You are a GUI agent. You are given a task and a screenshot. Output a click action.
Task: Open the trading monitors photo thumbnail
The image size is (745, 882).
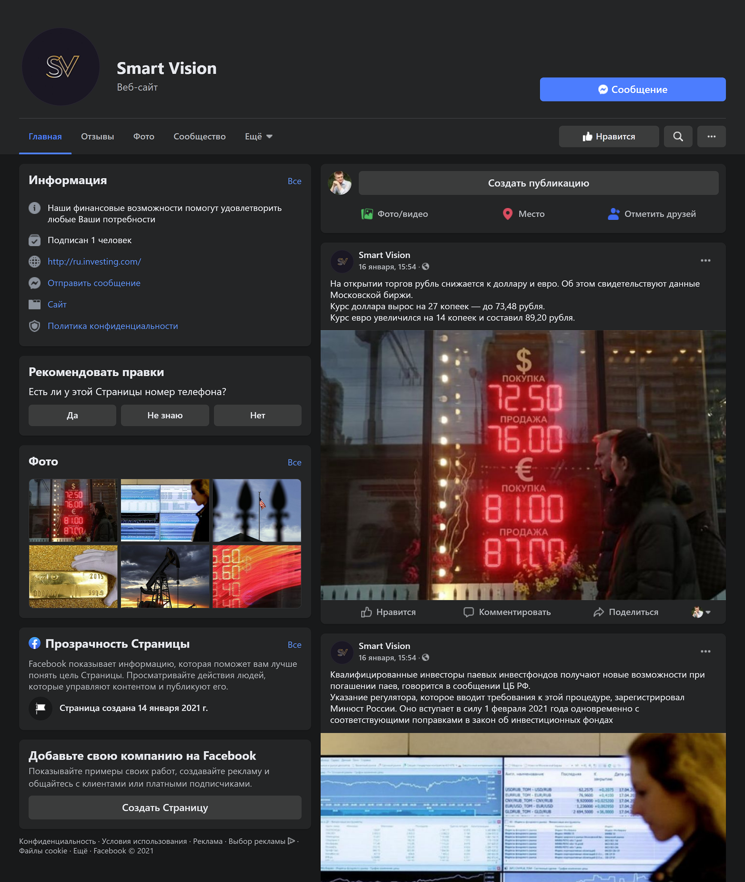point(165,510)
